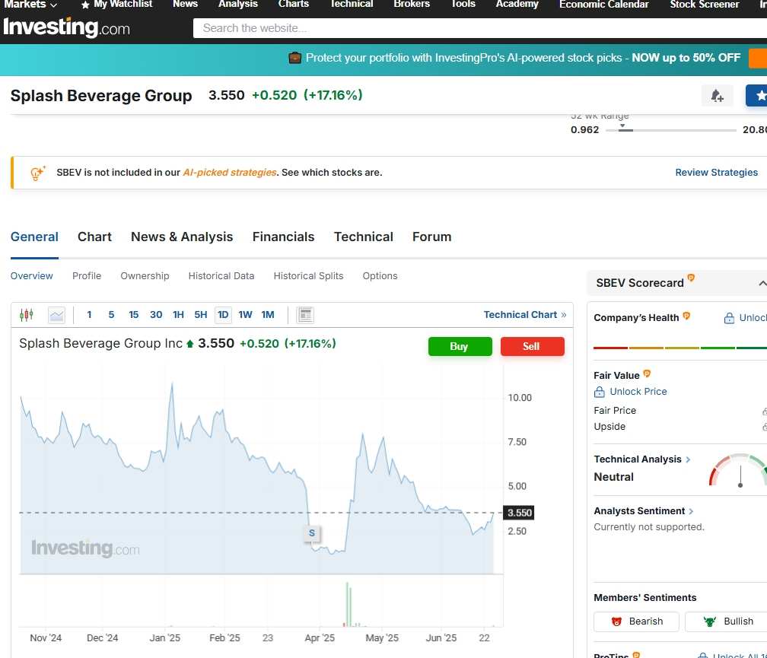
Task: Collapse the SBEV Scorecard panel
Action: 762,283
